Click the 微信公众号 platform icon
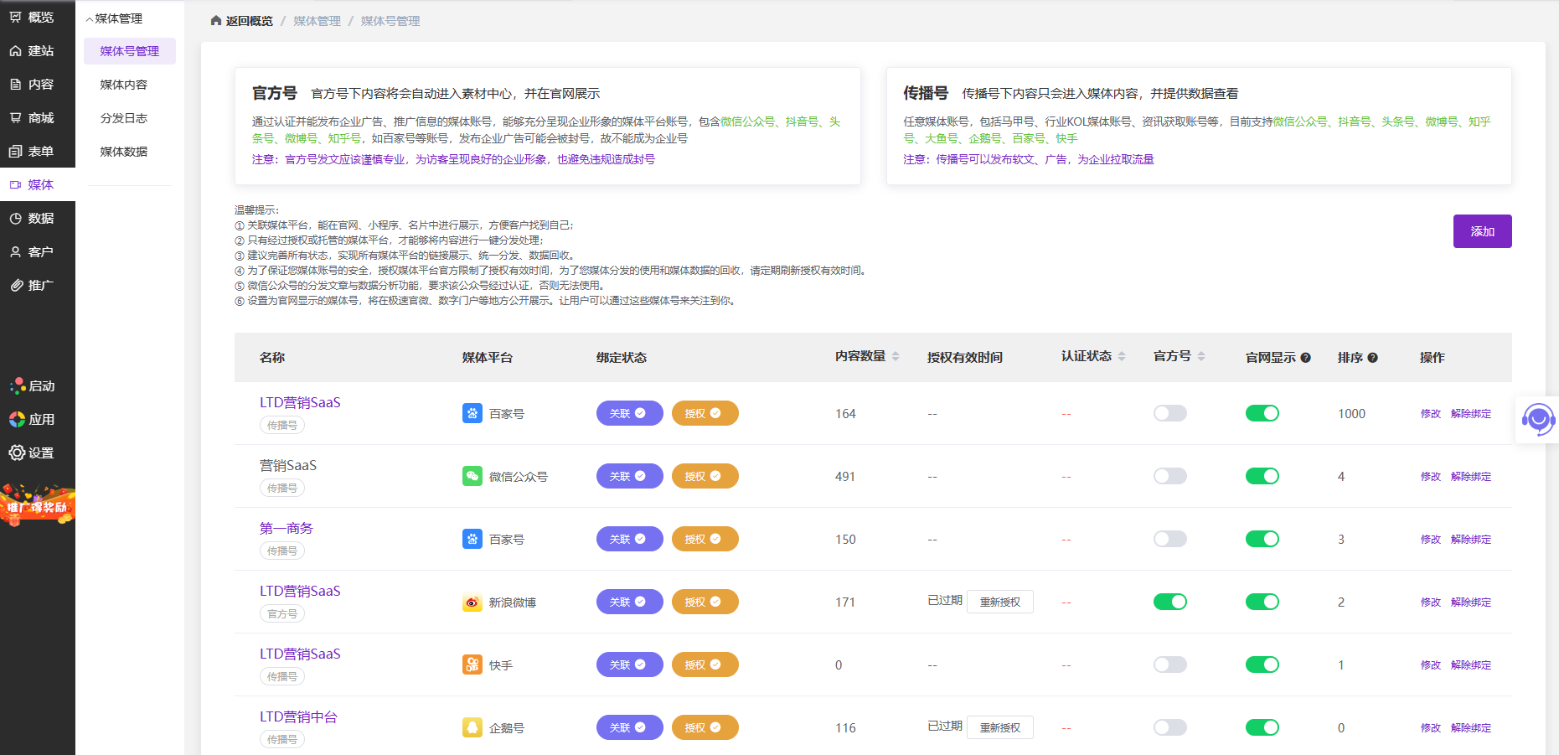 point(472,476)
